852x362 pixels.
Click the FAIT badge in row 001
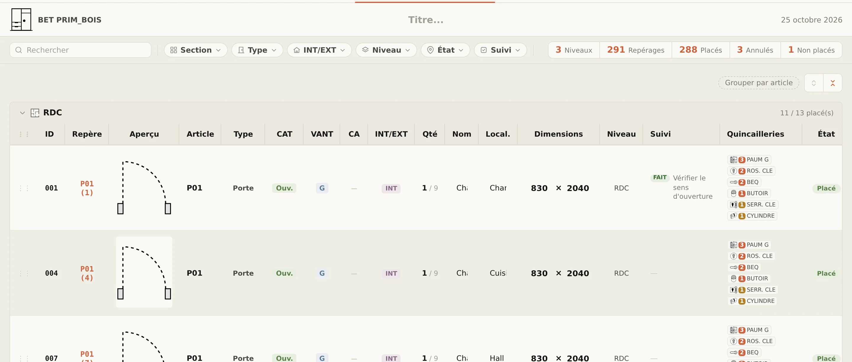[659, 177]
